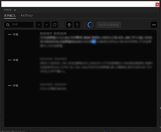Click the blue highlighted word in transcript
This screenshot has height=132, width=161.
coord(94,42)
